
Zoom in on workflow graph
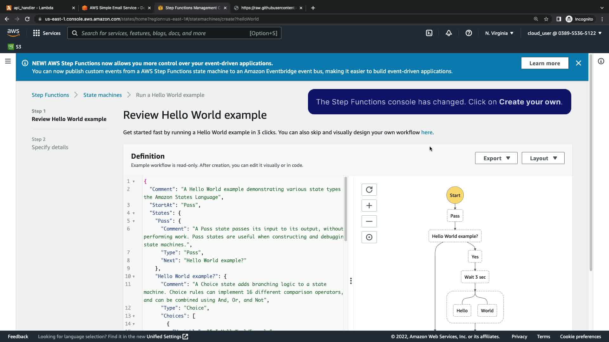(x=369, y=206)
